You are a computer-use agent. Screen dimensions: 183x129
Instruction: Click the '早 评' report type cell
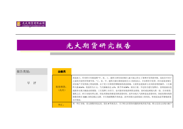tap(32, 83)
